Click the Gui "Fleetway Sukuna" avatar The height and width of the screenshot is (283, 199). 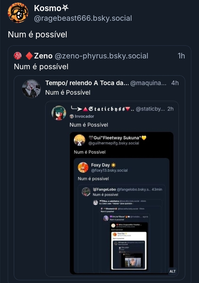coord(80,140)
